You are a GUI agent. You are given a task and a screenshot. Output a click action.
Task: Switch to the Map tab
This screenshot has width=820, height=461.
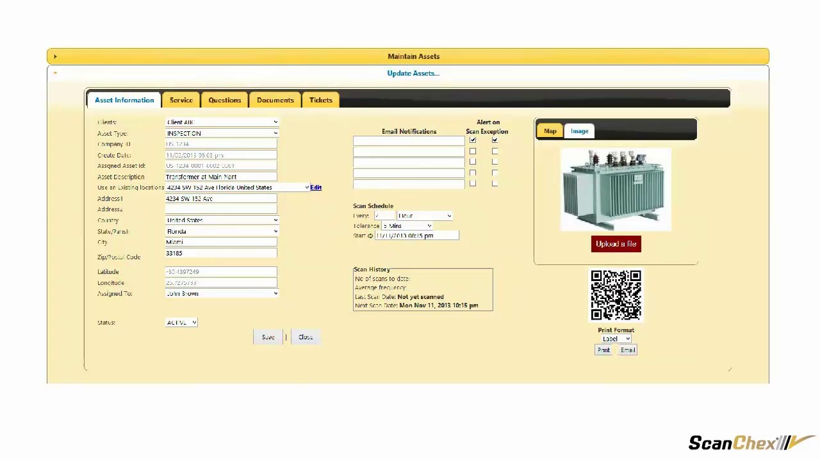(x=550, y=131)
